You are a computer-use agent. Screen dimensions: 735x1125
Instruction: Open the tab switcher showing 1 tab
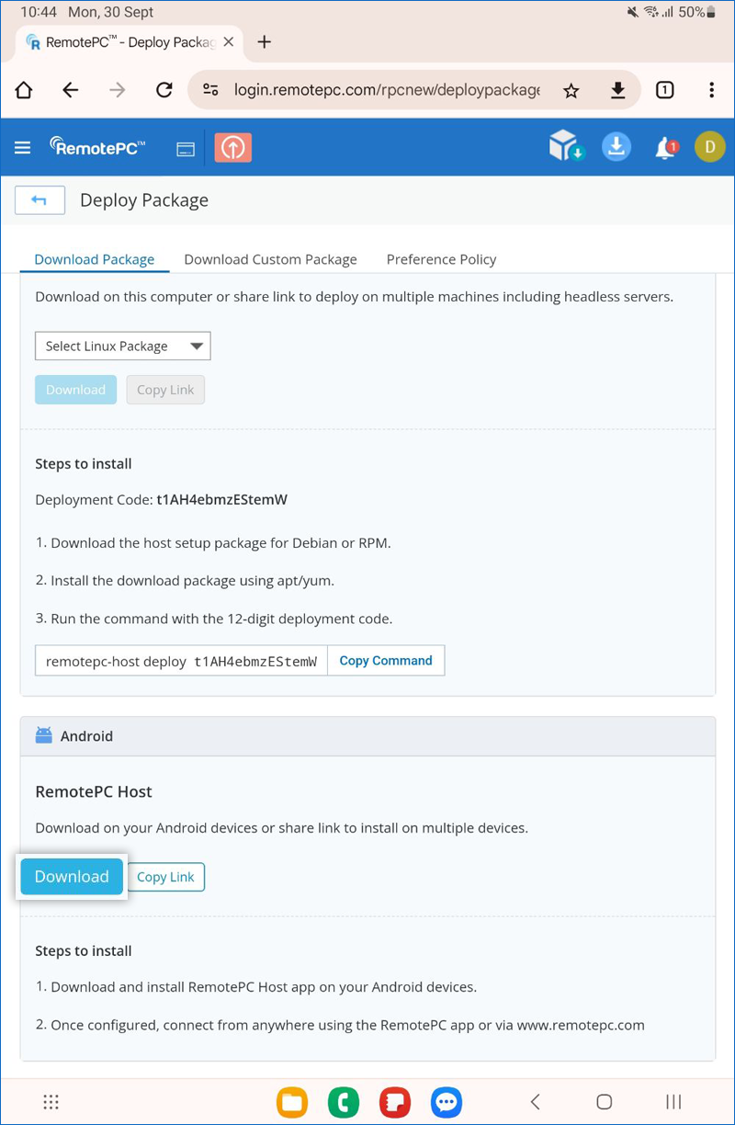tap(664, 90)
